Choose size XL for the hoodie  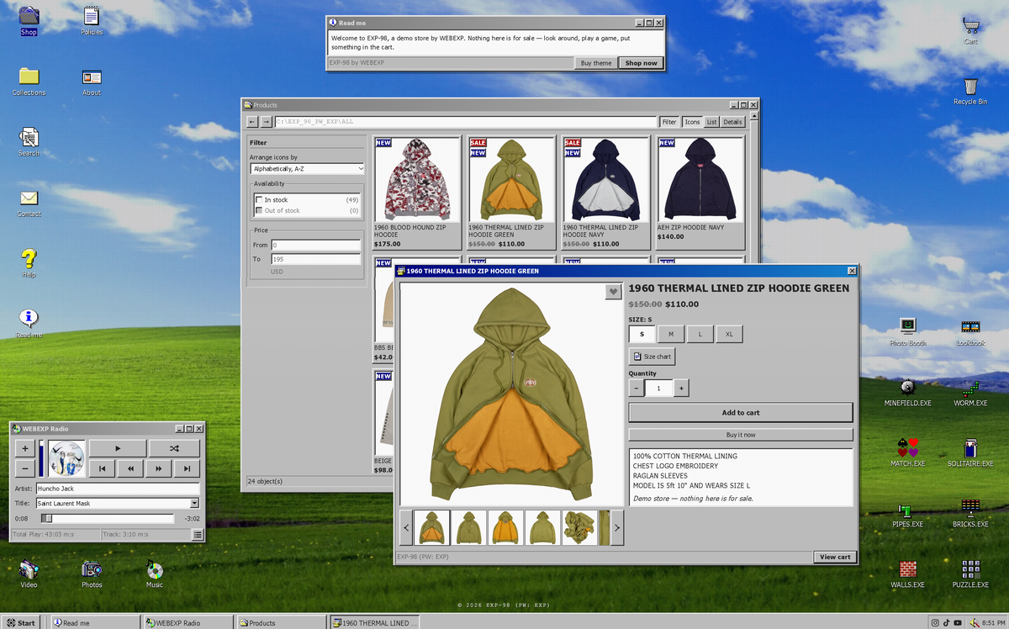(729, 334)
